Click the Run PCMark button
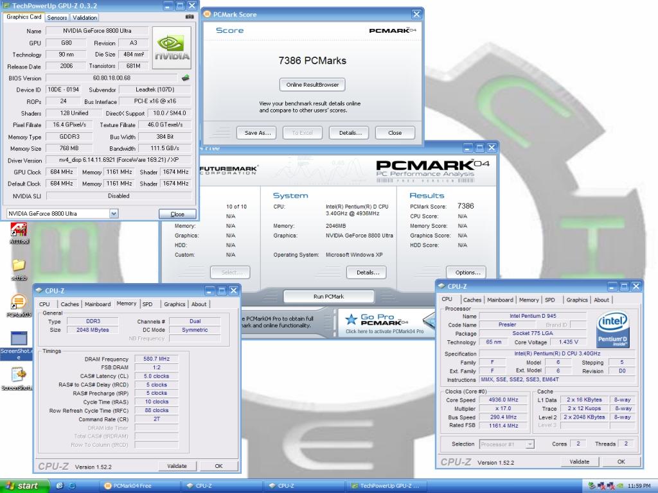The height and width of the screenshot is (493, 658). [328, 297]
